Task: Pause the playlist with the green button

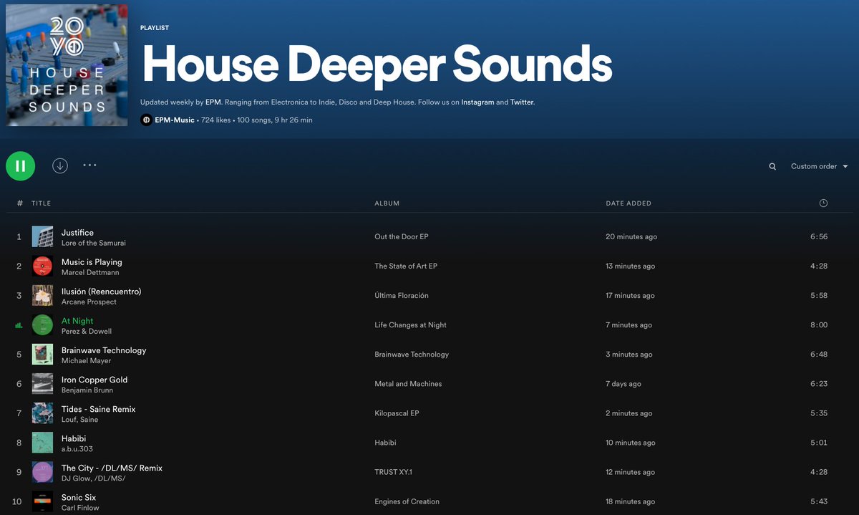Action: click(x=20, y=166)
